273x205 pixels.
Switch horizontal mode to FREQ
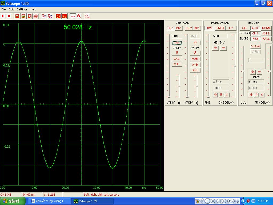[x=220, y=28]
